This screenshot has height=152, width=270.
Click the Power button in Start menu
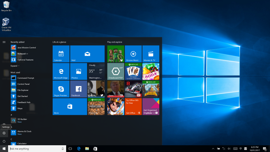(4, 141)
